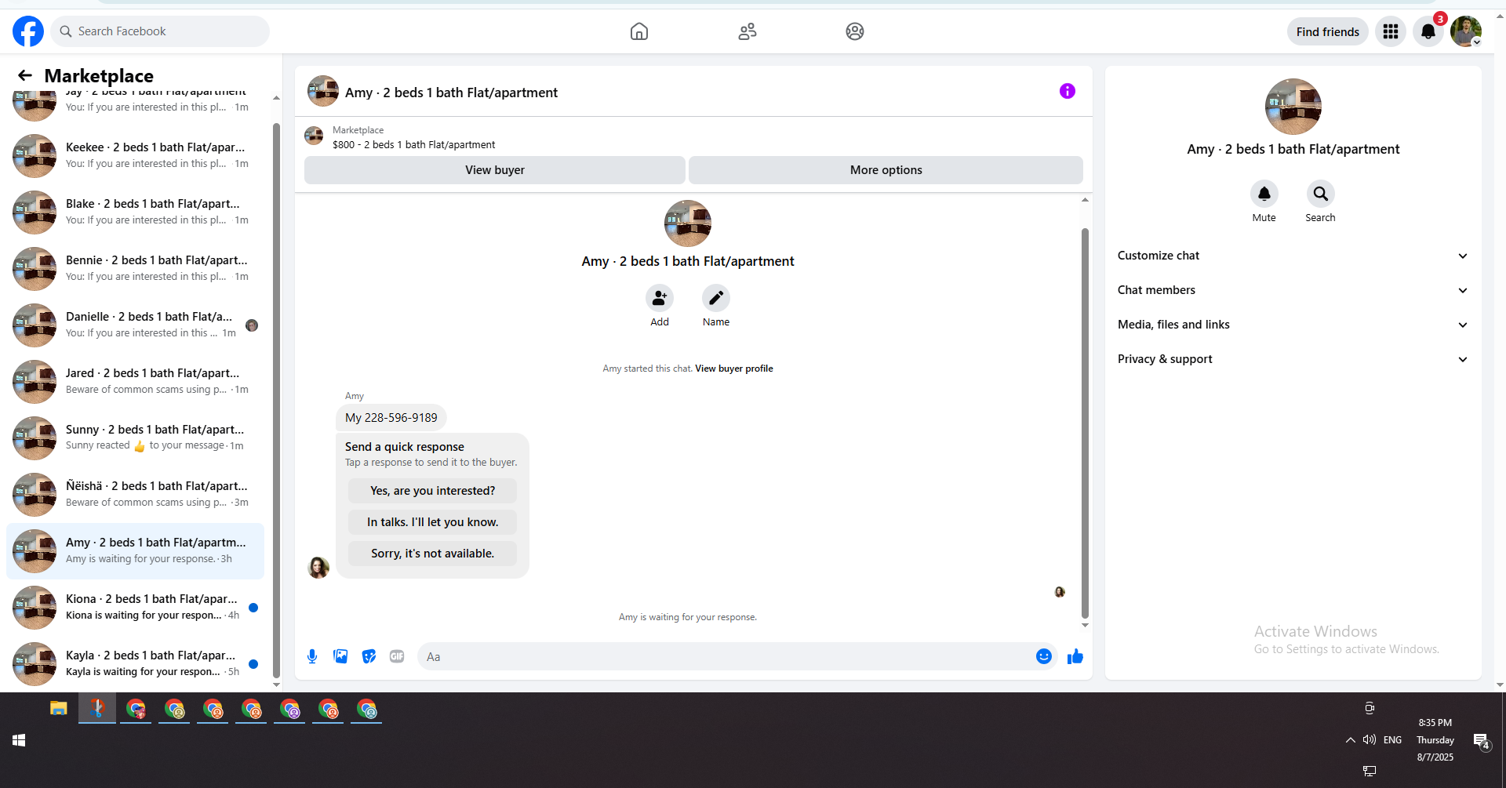Open Danielle conversation
Screen dimensions: 1506x788
pos(135,325)
